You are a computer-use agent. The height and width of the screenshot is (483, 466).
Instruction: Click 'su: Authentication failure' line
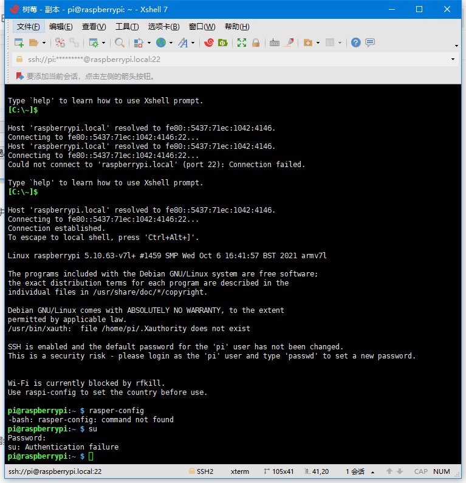(63, 447)
